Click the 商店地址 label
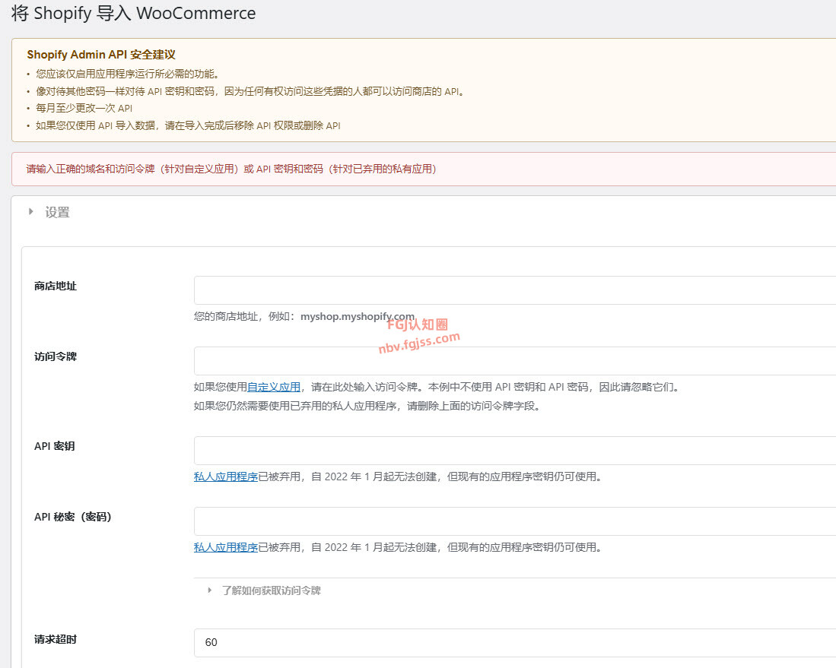This screenshot has width=836, height=668. 56,286
